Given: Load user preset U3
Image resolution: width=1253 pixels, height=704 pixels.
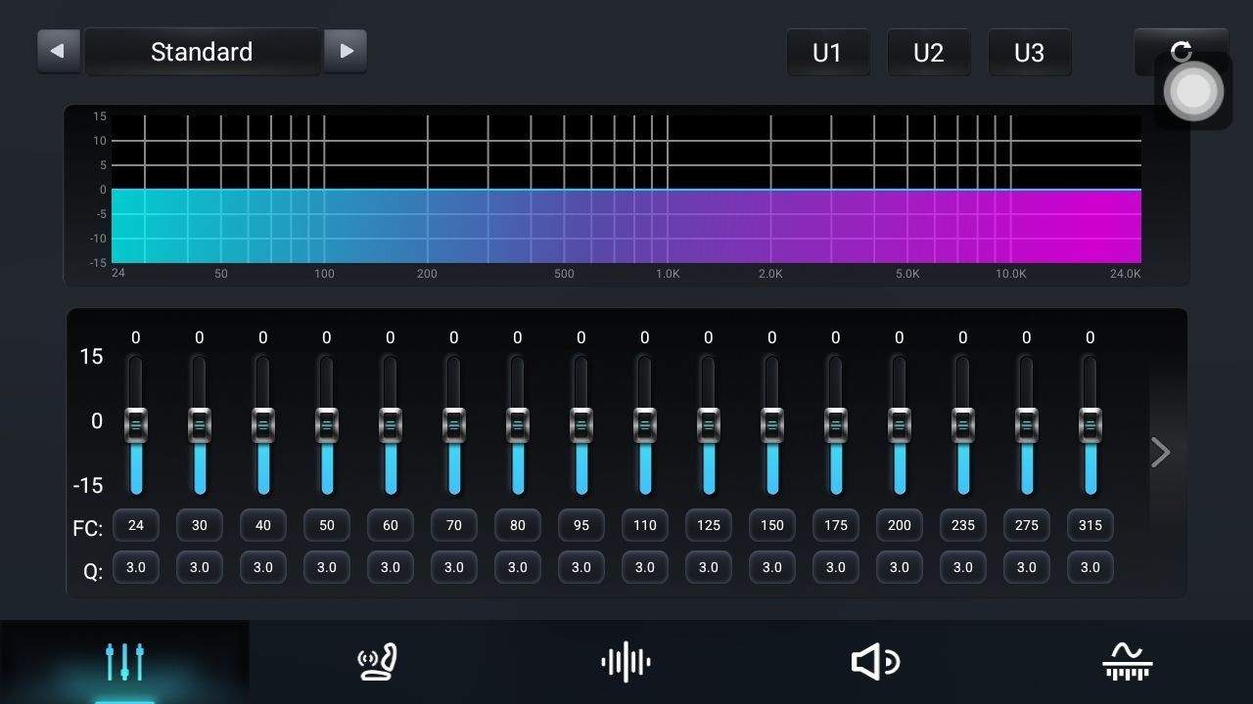Looking at the screenshot, I should point(1029,53).
